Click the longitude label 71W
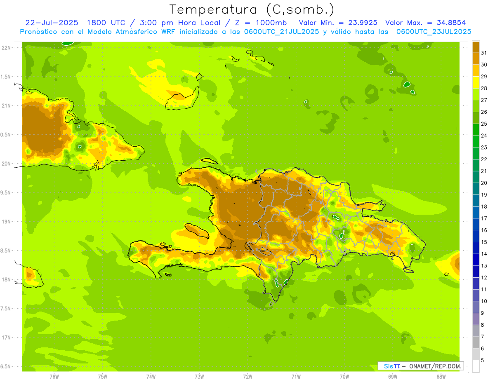This screenshot has width=495, height=382. click(296, 376)
